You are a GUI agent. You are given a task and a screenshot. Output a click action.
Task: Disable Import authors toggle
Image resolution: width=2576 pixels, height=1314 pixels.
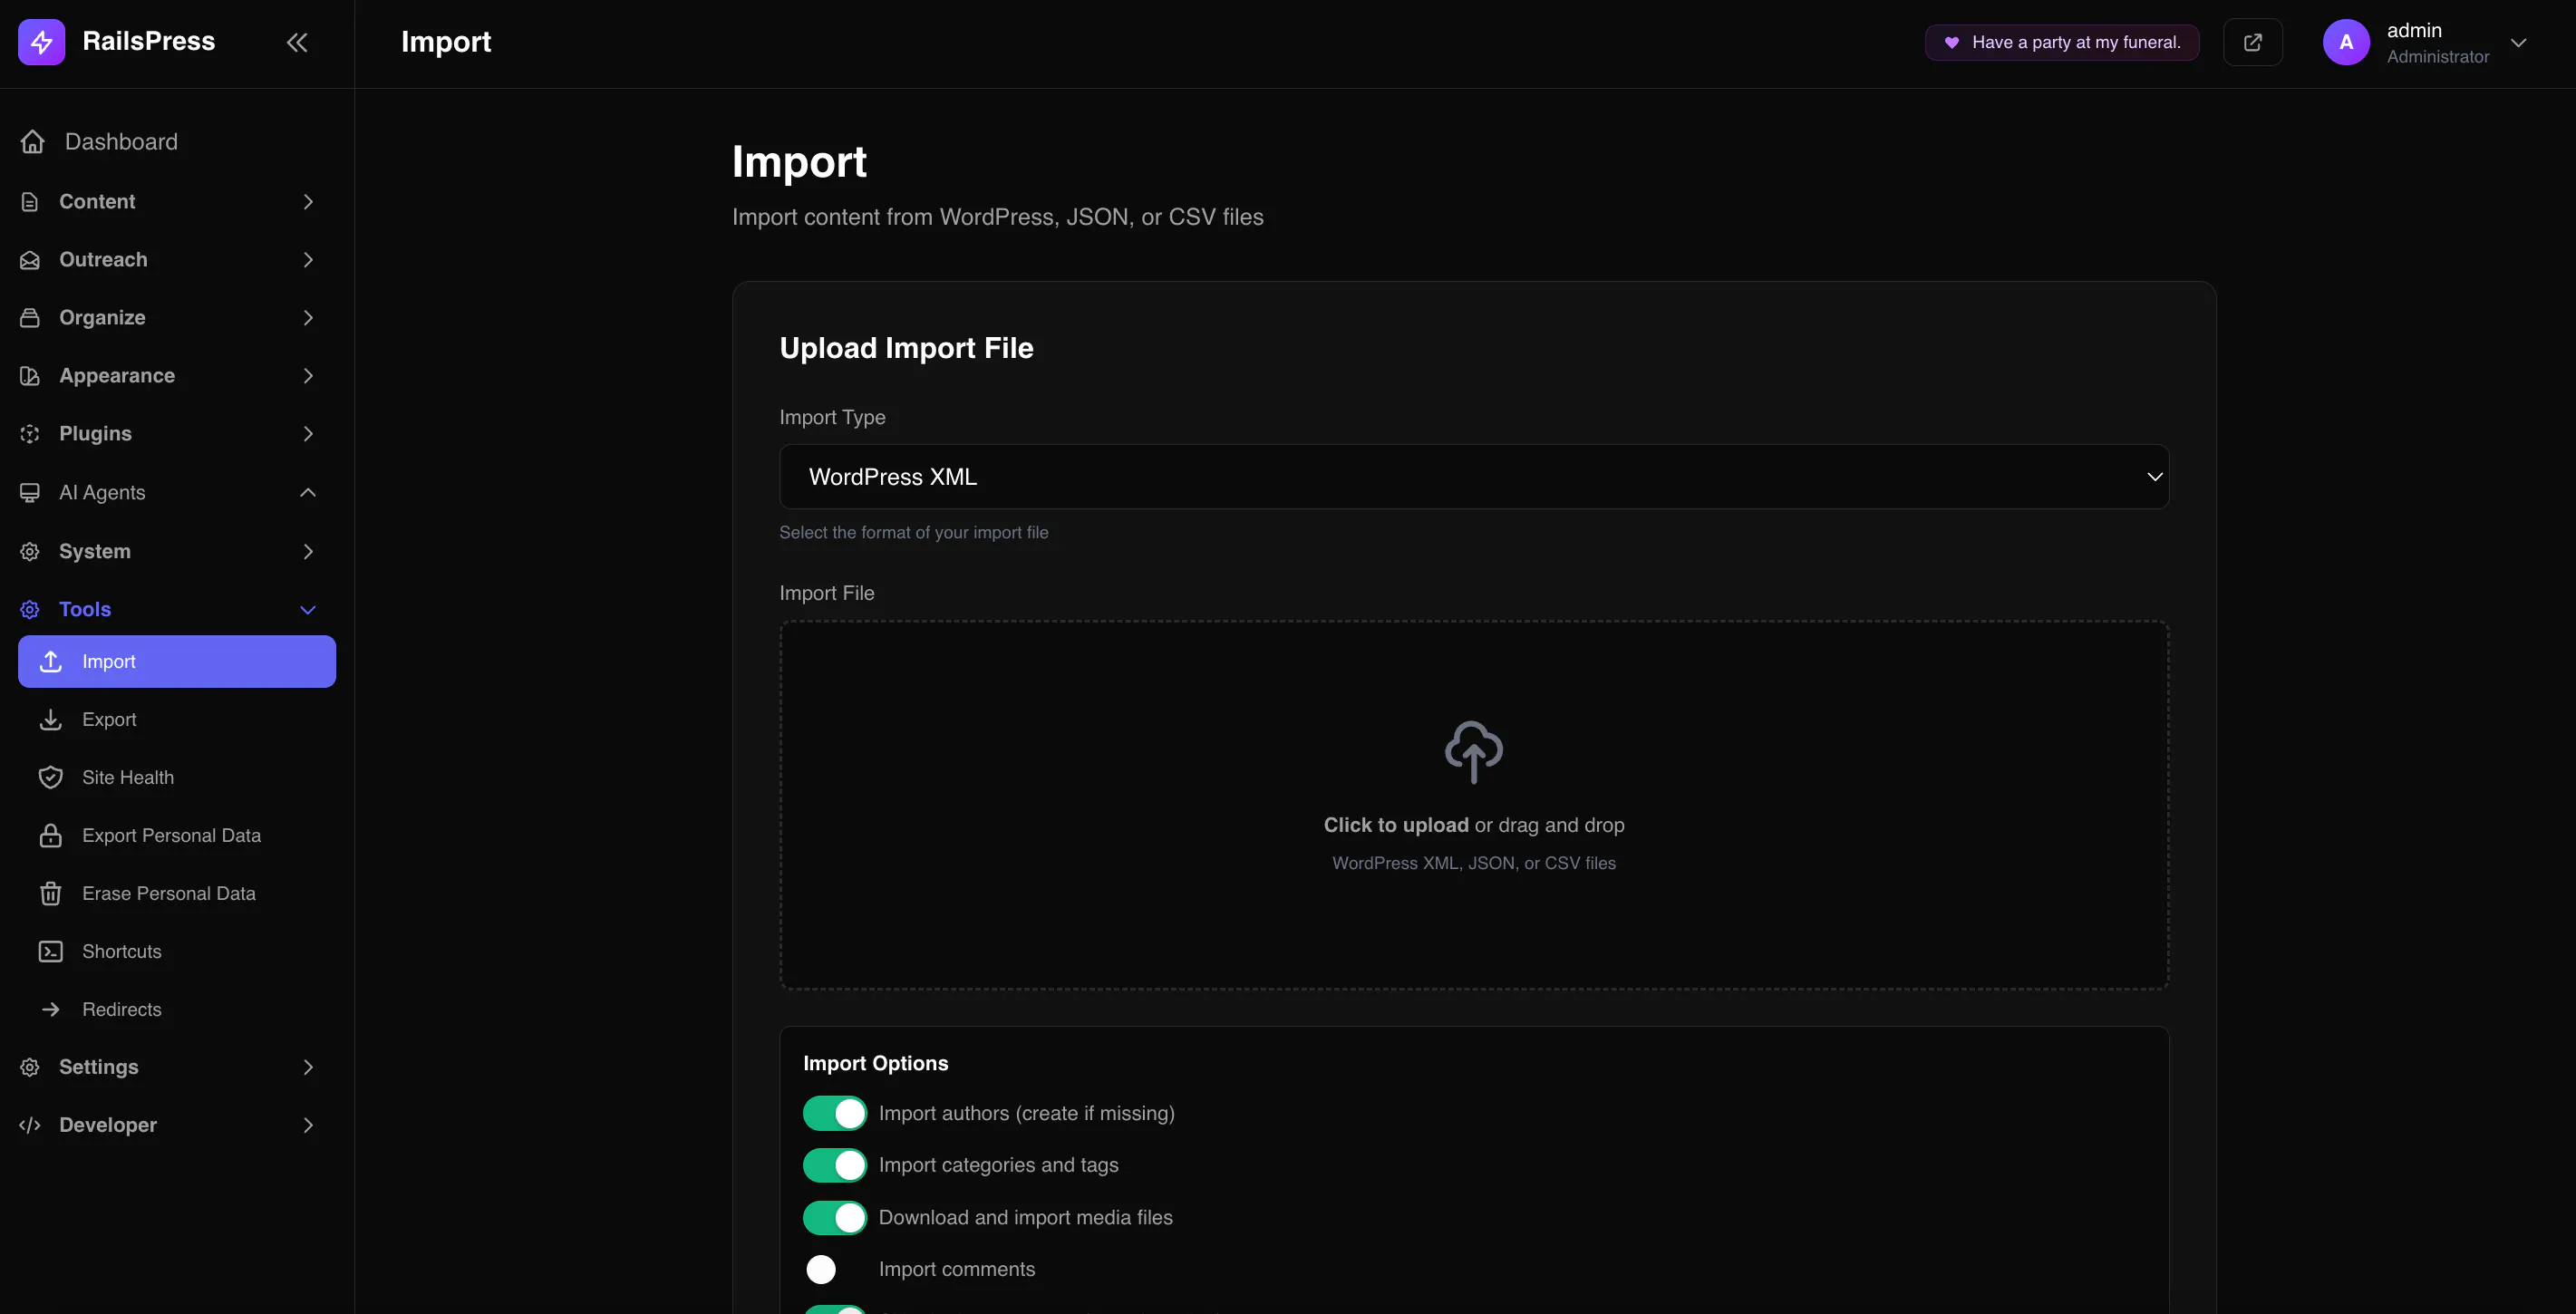[x=835, y=1114]
